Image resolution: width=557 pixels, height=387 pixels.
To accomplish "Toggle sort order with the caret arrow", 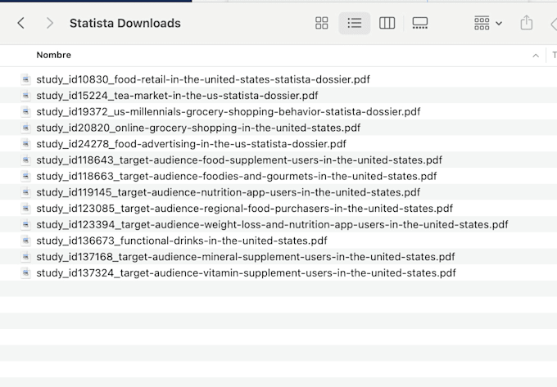I will (x=536, y=56).
